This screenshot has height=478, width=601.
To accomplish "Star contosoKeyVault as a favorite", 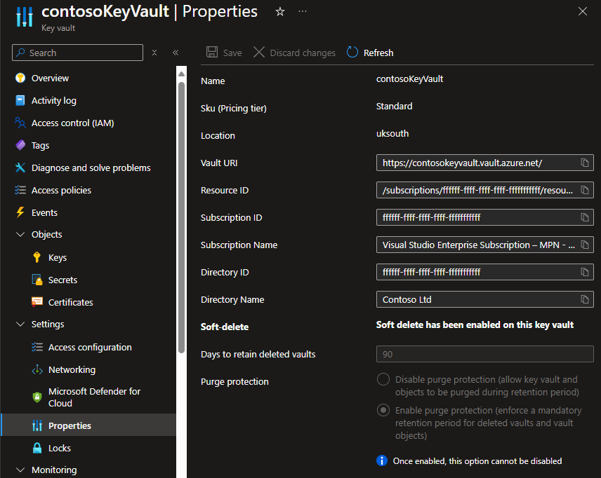I will tap(279, 11).
